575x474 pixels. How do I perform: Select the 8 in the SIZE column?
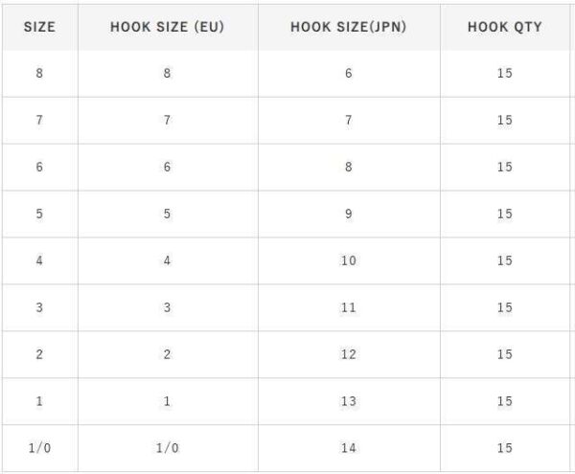[39, 73]
